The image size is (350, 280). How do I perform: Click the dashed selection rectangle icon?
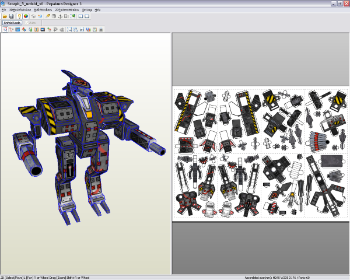(x=69, y=30)
